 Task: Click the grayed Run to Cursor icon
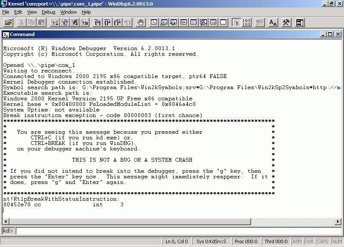(x=127, y=22)
